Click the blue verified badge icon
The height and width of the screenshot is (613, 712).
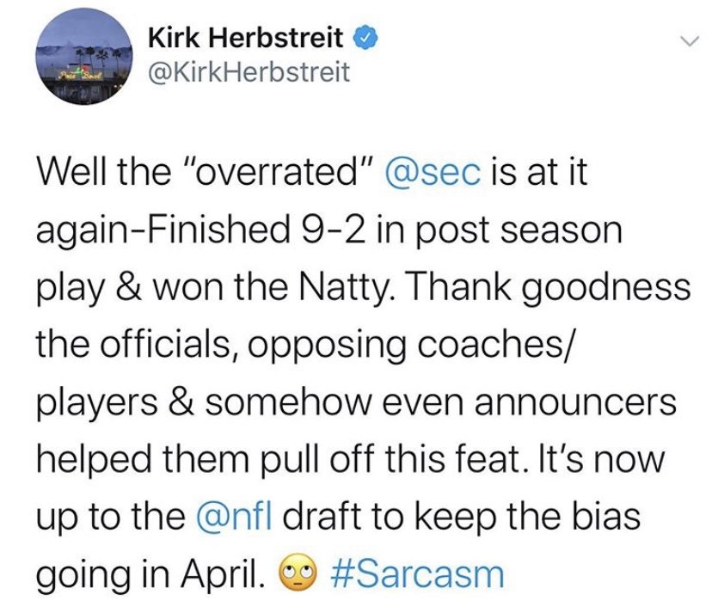tap(365, 38)
